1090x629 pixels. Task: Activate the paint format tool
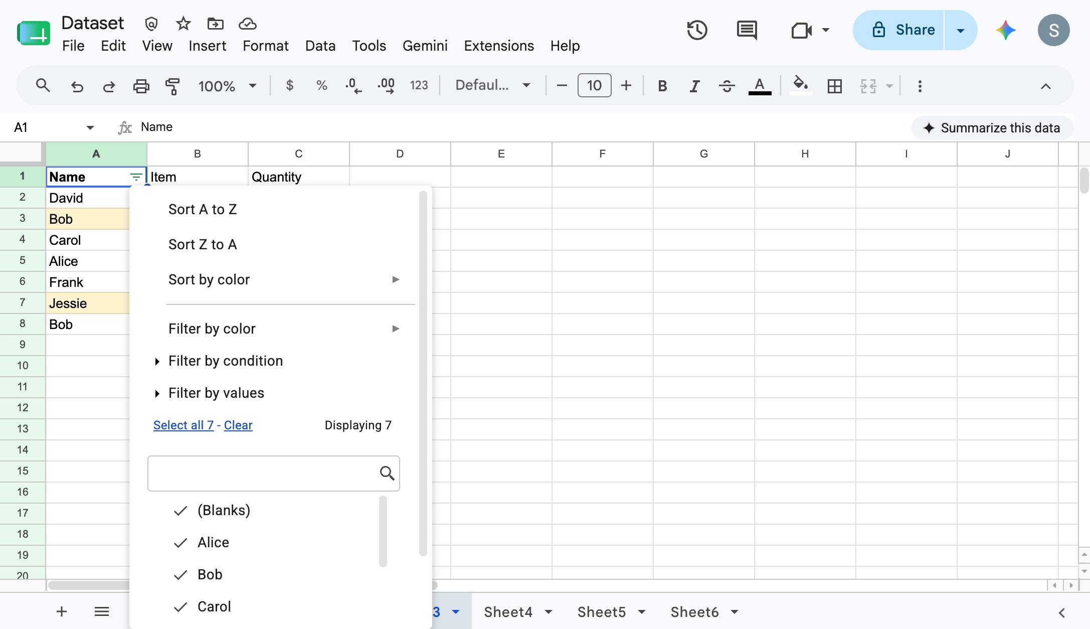point(172,86)
